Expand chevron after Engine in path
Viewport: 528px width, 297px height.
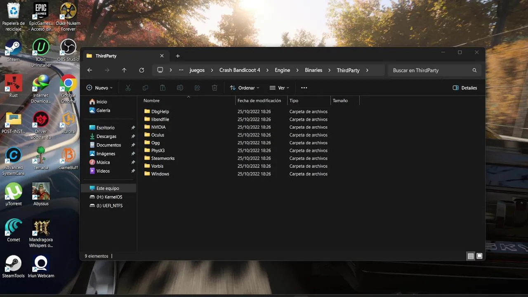297,70
